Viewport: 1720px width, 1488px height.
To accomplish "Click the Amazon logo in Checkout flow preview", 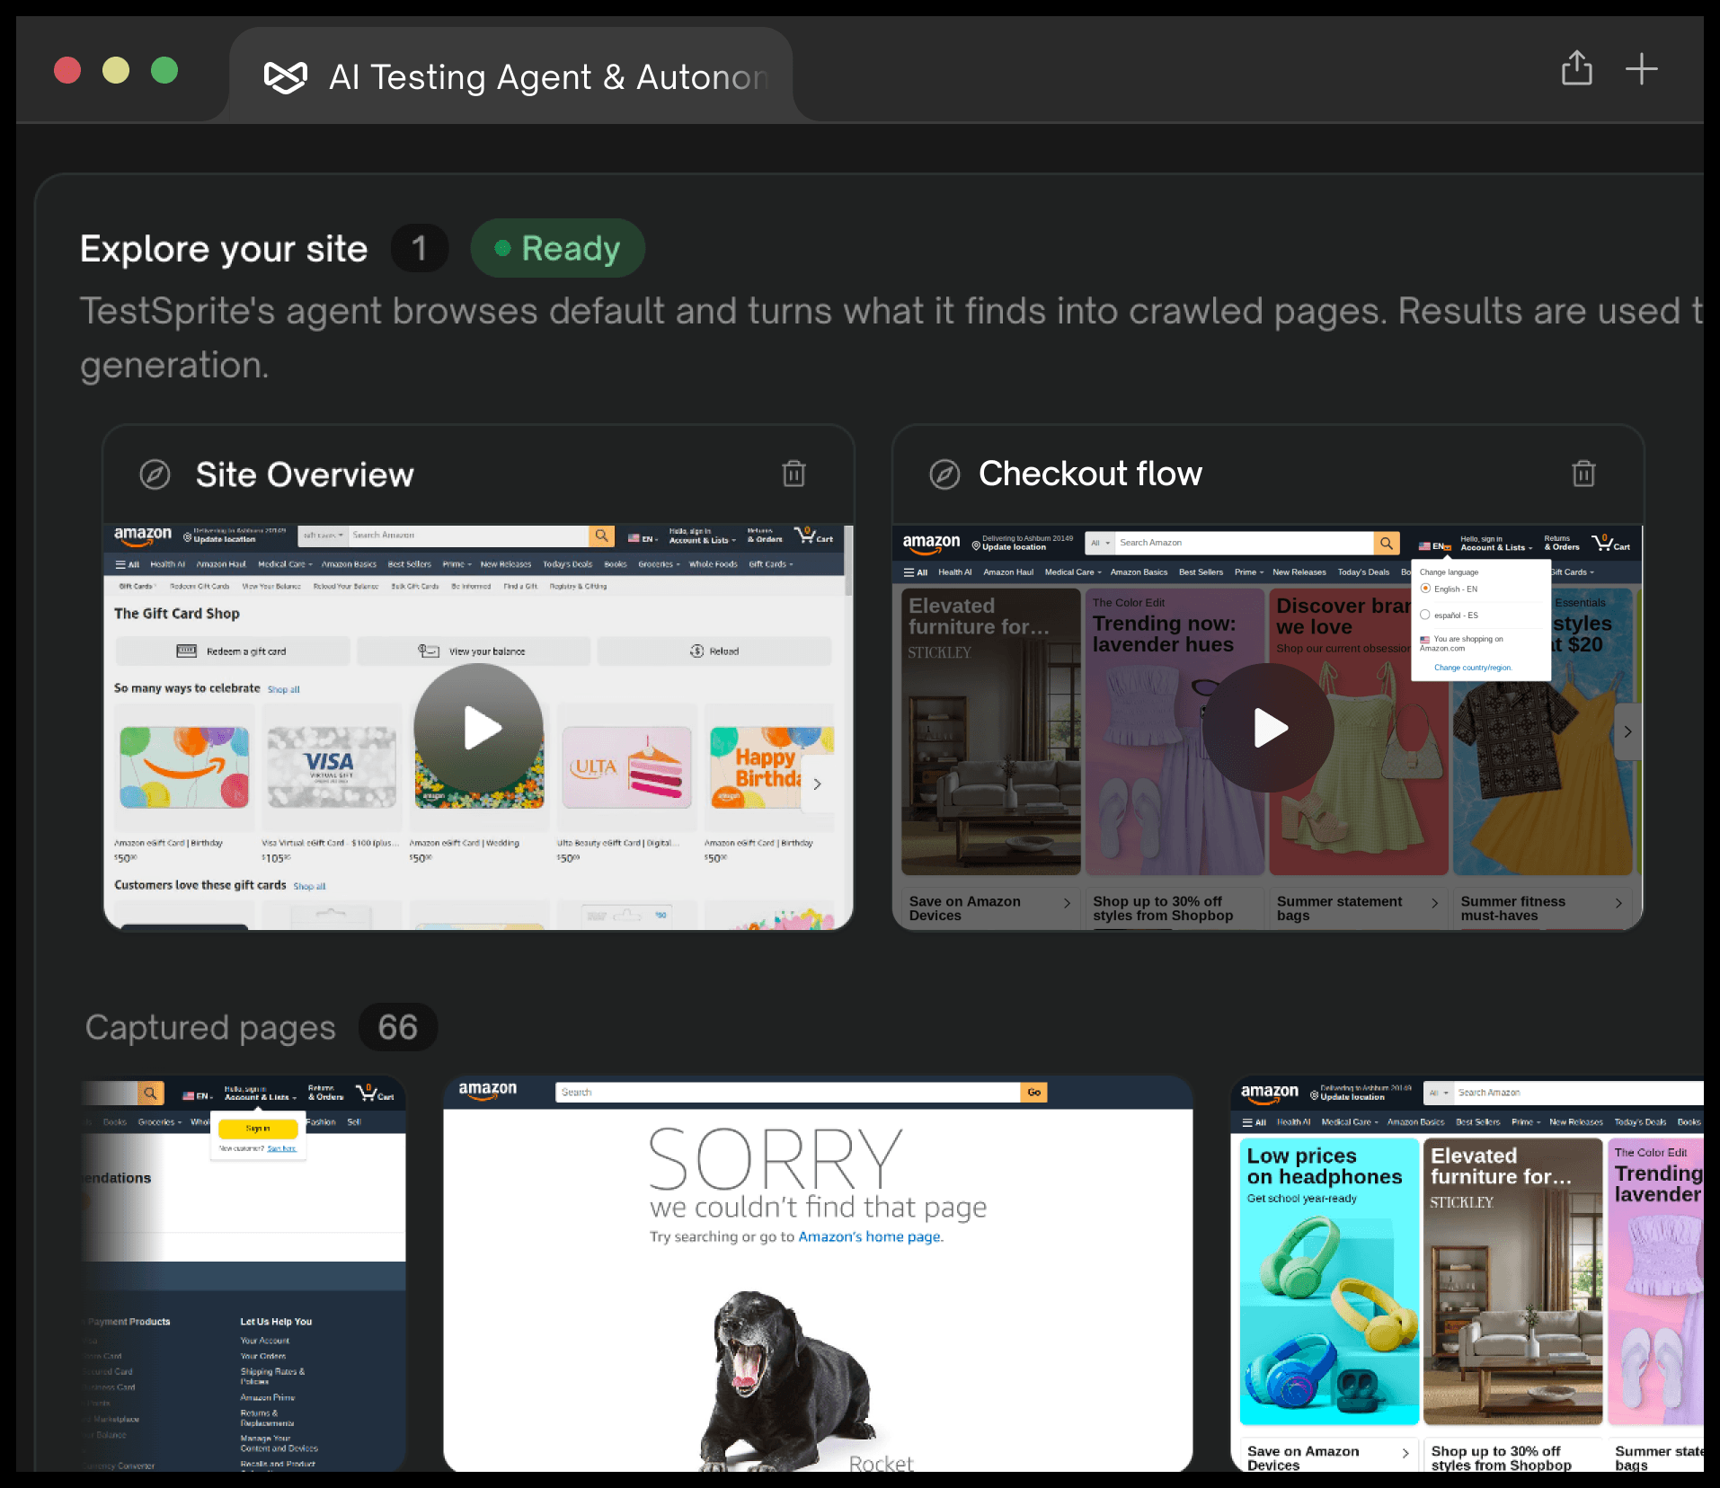I will 931,543.
